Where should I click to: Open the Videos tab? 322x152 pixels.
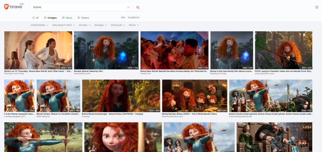tap(83, 18)
